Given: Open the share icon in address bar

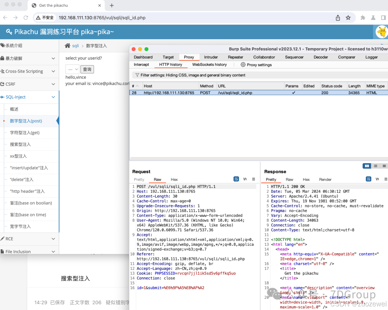Looking at the screenshot, I should (x=338, y=18).
